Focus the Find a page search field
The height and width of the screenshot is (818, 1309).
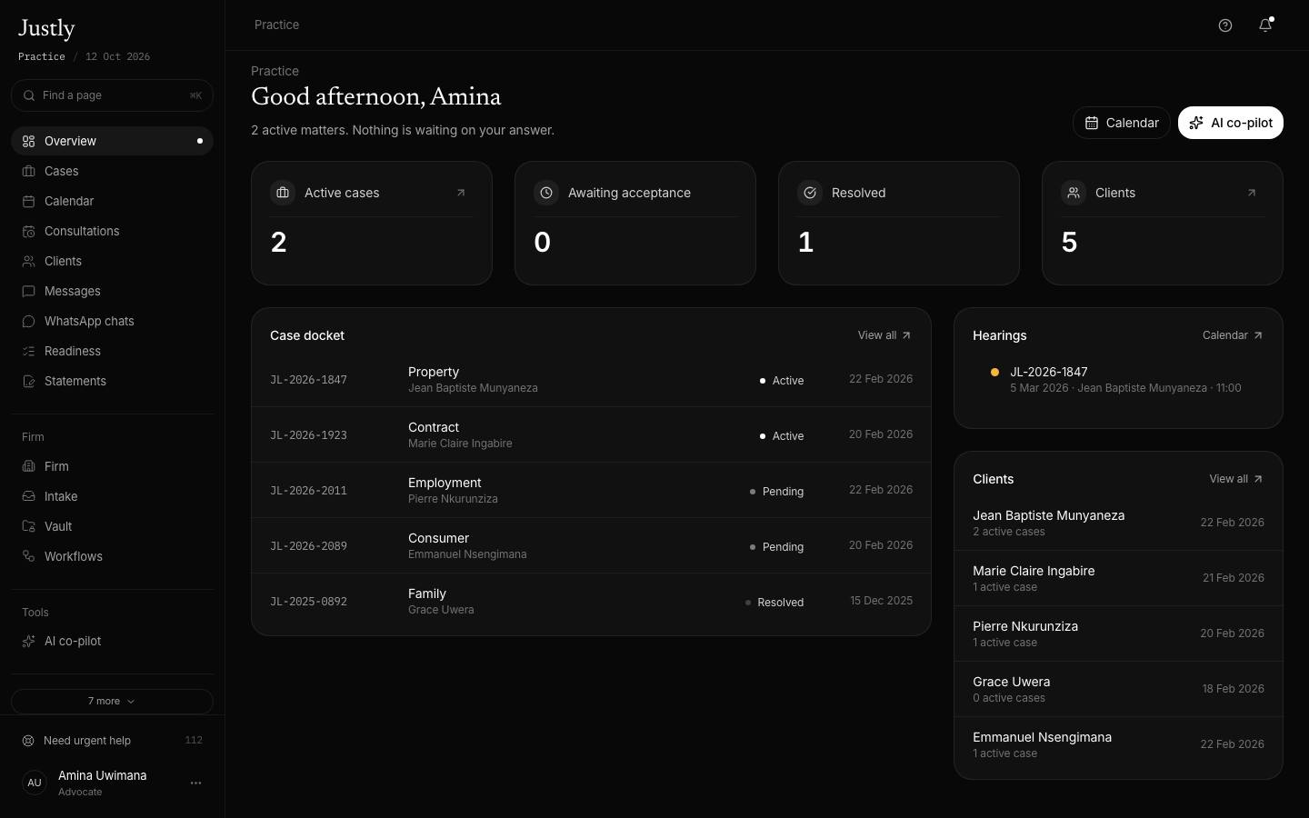point(112,95)
